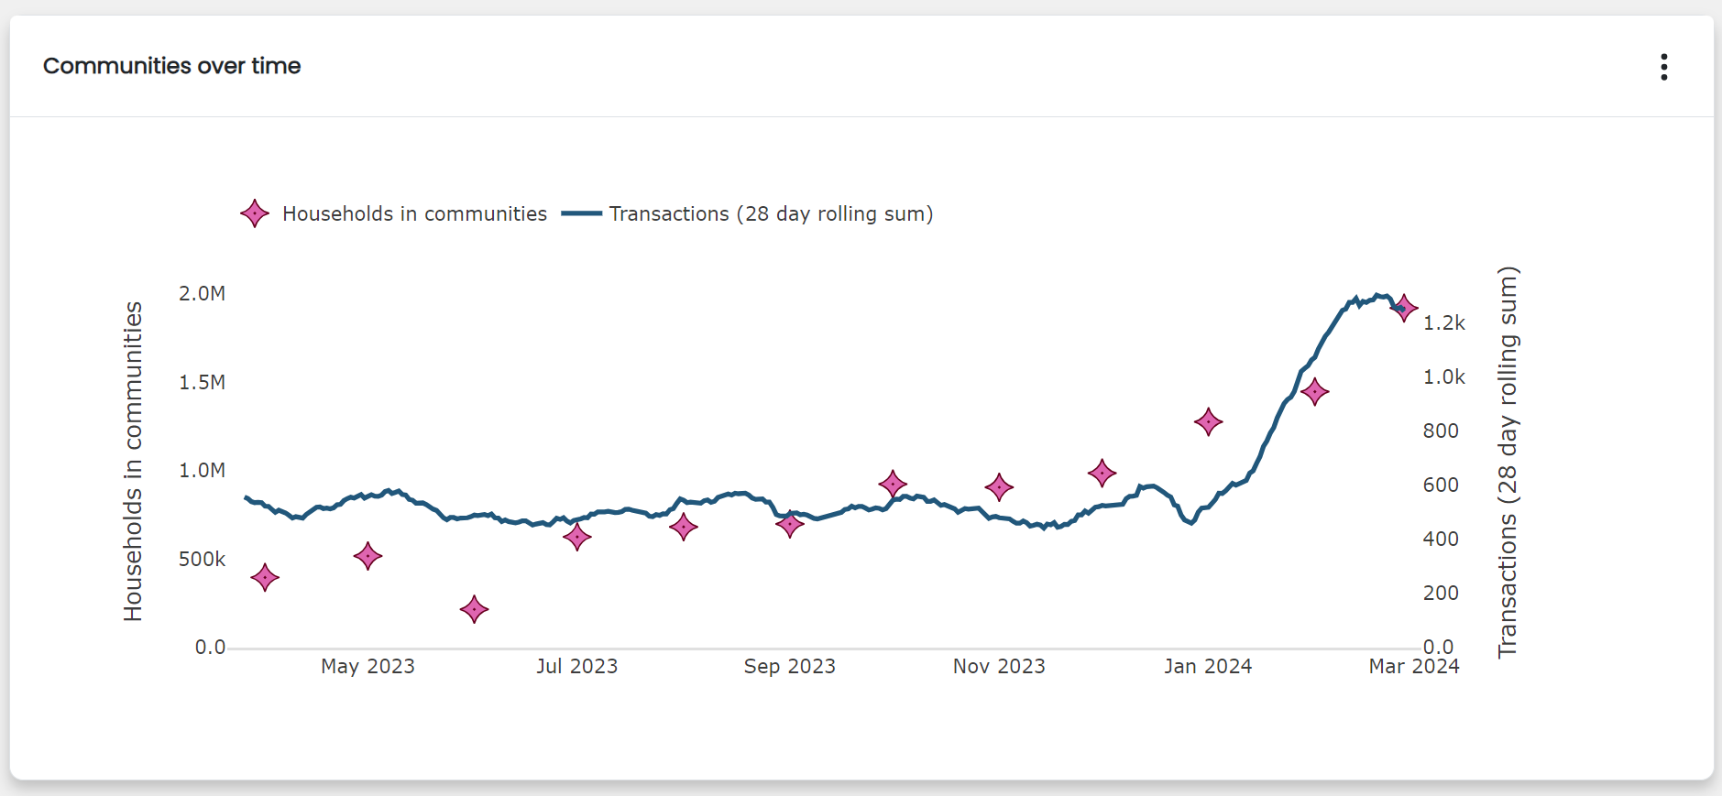Click the Transactions right axis title

[1508, 462]
